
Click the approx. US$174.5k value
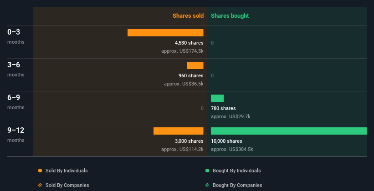[182, 51]
